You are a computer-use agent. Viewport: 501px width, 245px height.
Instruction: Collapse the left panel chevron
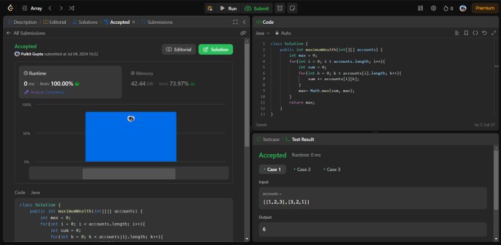[244, 22]
